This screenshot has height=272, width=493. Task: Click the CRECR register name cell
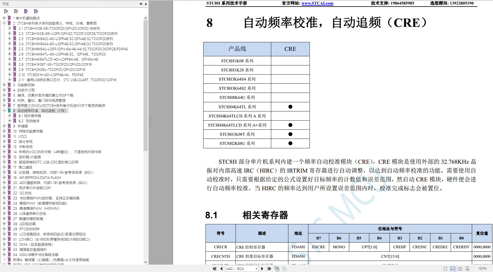(221, 247)
